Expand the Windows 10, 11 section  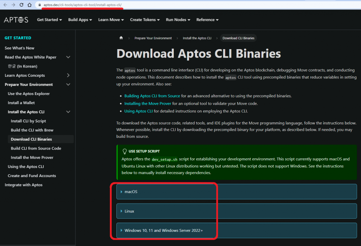164,230
